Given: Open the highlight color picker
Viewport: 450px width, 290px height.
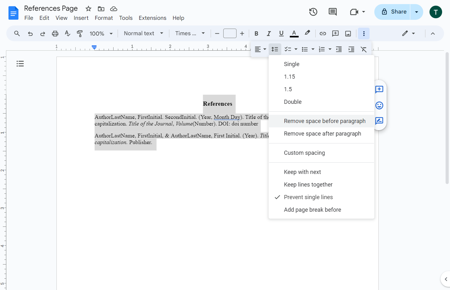Looking at the screenshot, I should (x=307, y=33).
